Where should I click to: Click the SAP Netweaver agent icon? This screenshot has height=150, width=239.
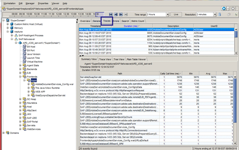tap(16, 39)
